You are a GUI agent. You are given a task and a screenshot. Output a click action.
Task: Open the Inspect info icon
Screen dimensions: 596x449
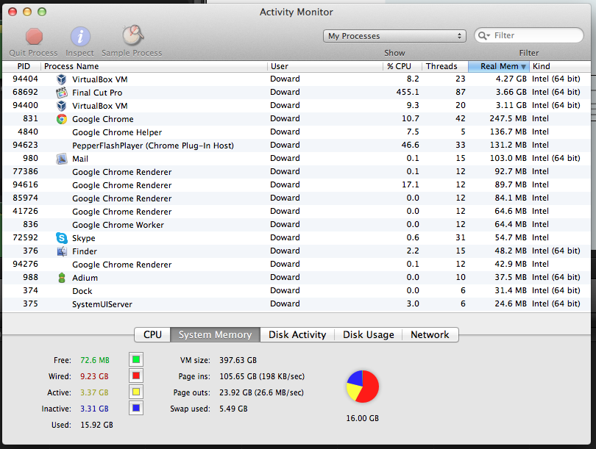pos(80,37)
